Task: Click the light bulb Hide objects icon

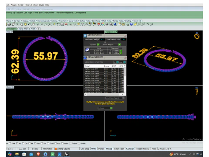Action: pos(83,24)
